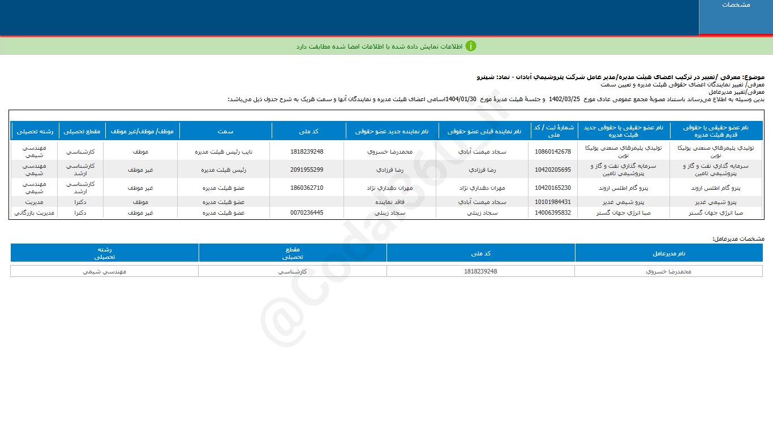The height and width of the screenshot is (434, 773).
Task: Select national code 2091955299
Action: pyautogui.click(x=307, y=170)
